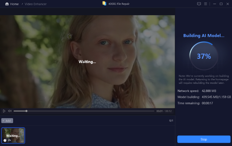Select the waiting video thumbnail
Screen dimensions: 232x146
tap(13, 135)
